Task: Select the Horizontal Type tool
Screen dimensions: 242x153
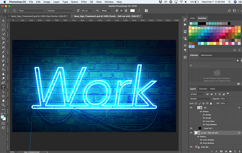Action: [3, 87]
